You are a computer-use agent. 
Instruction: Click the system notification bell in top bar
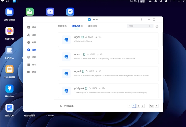pos(155,1)
